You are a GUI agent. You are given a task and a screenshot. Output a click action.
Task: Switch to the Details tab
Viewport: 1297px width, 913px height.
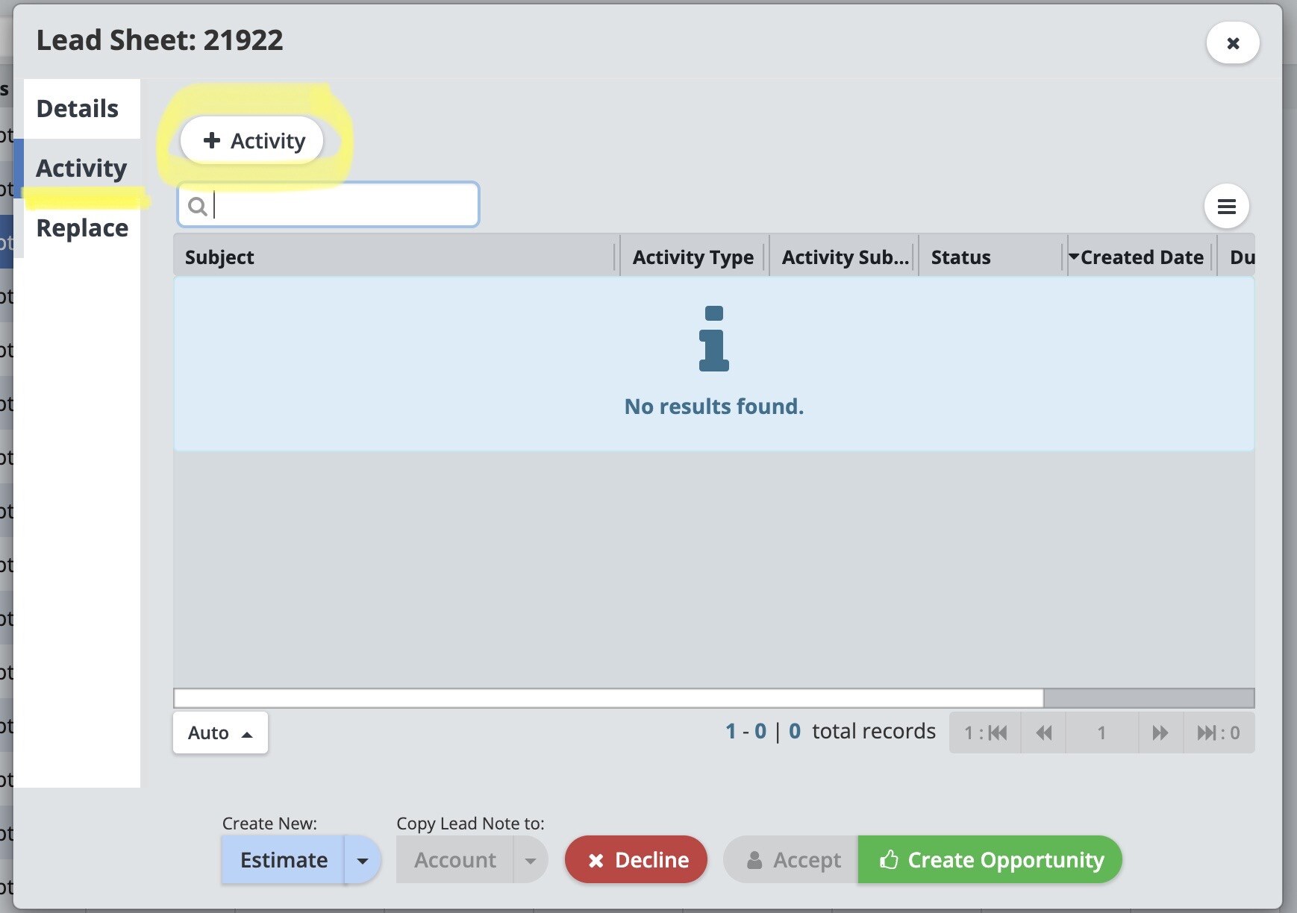coord(78,109)
